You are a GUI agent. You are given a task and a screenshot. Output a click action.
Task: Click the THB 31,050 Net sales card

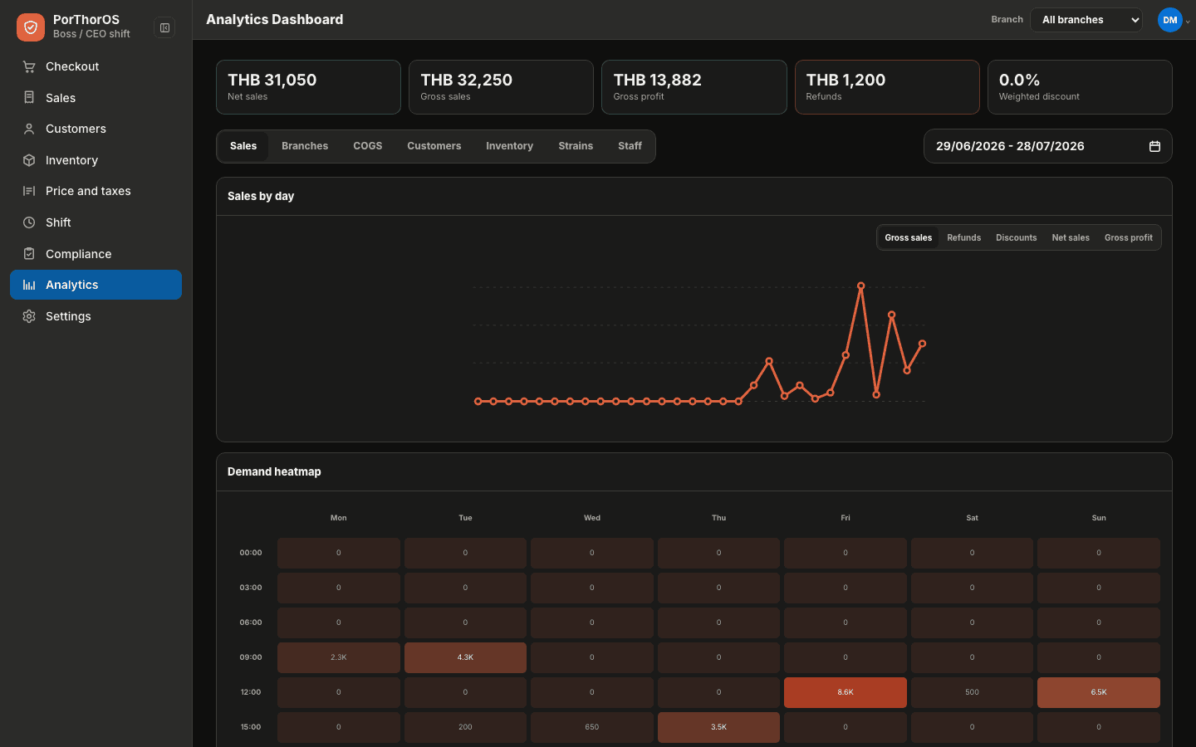point(308,87)
